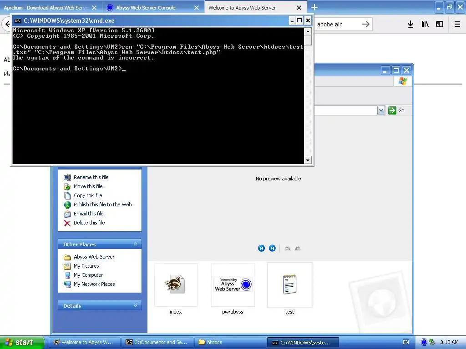Click the network tray icon beside clock

tap(432, 342)
